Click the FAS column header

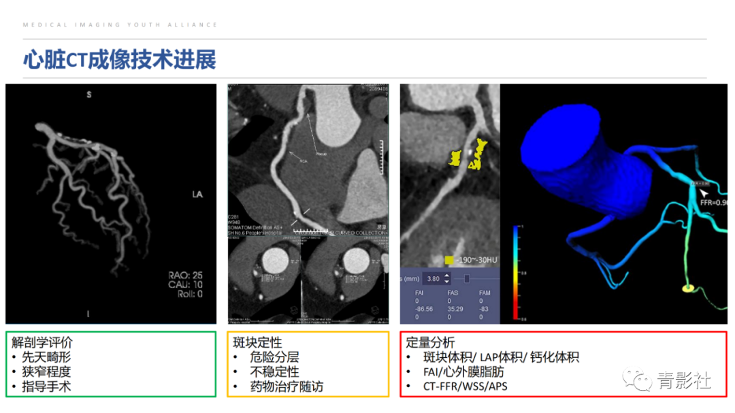tap(453, 293)
